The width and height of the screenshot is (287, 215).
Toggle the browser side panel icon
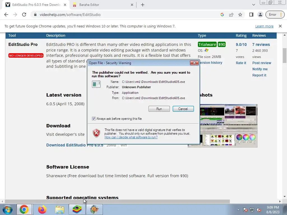[251, 15]
